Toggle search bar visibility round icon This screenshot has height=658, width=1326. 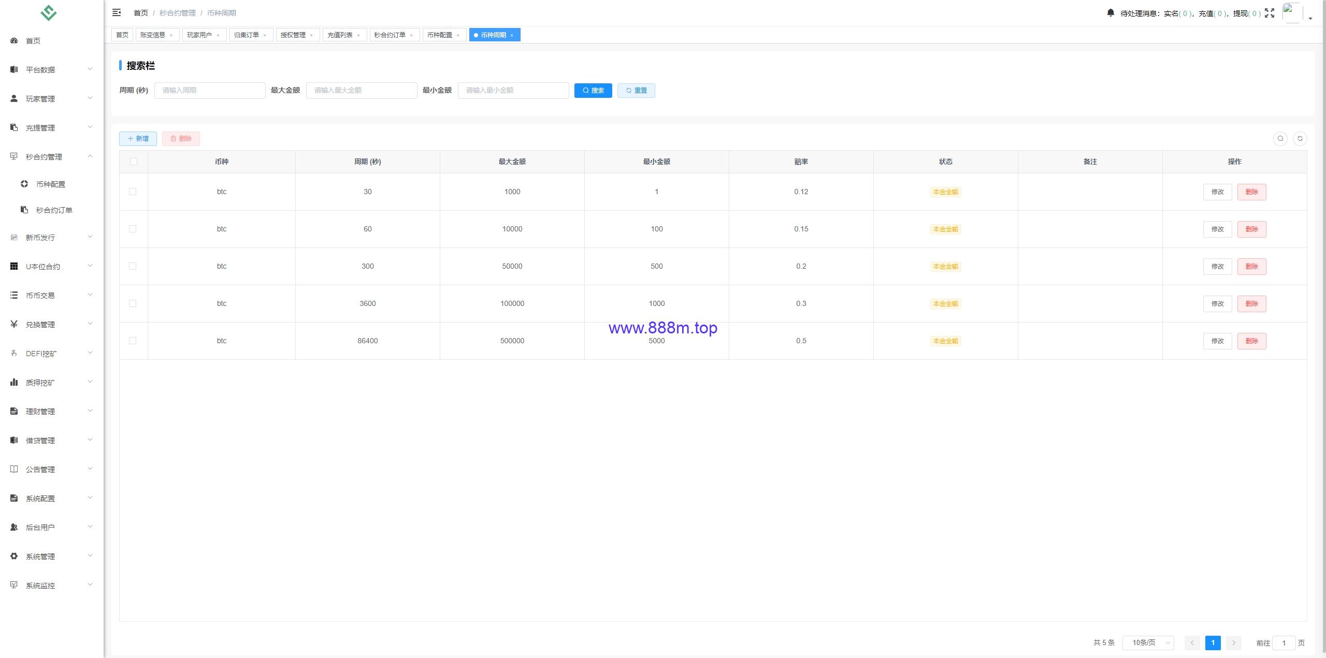pos(1280,138)
